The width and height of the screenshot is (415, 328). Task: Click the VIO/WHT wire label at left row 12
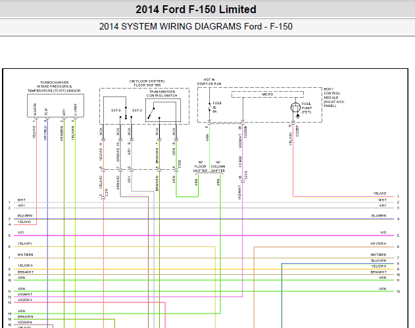pyautogui.click(x=25, y=294)
